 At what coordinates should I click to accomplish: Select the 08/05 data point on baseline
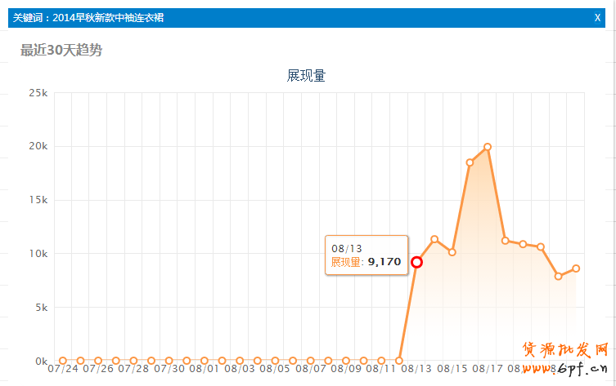[x=275, y=360]
